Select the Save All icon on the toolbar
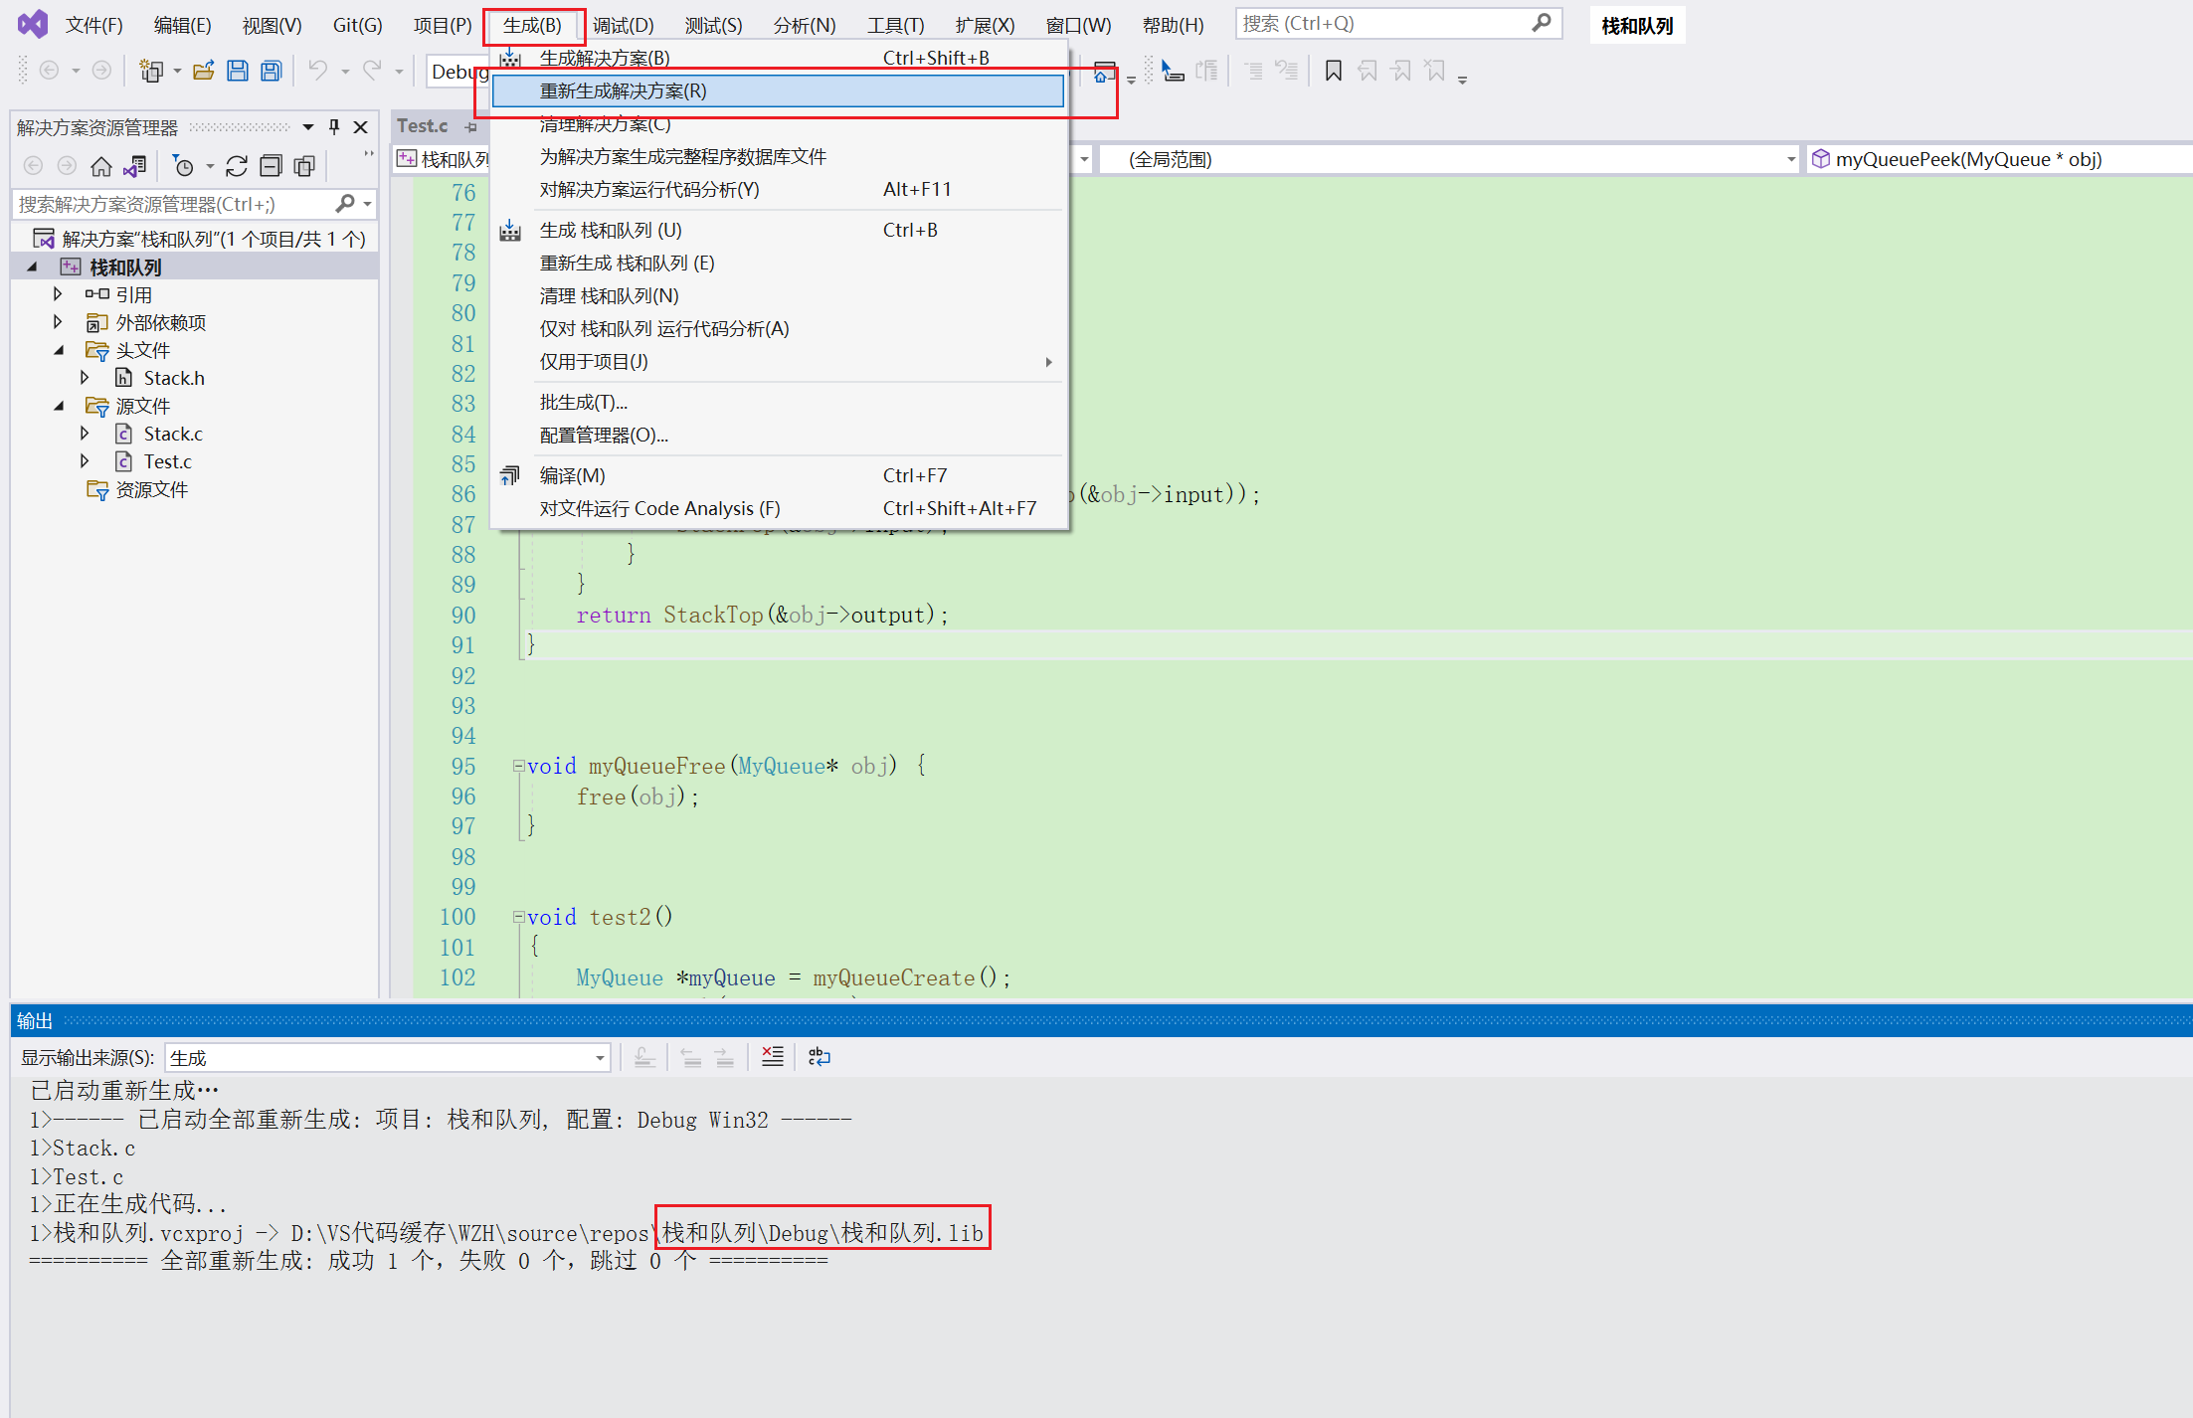This screenshot has height=1418, width=2193. (271, 70)
